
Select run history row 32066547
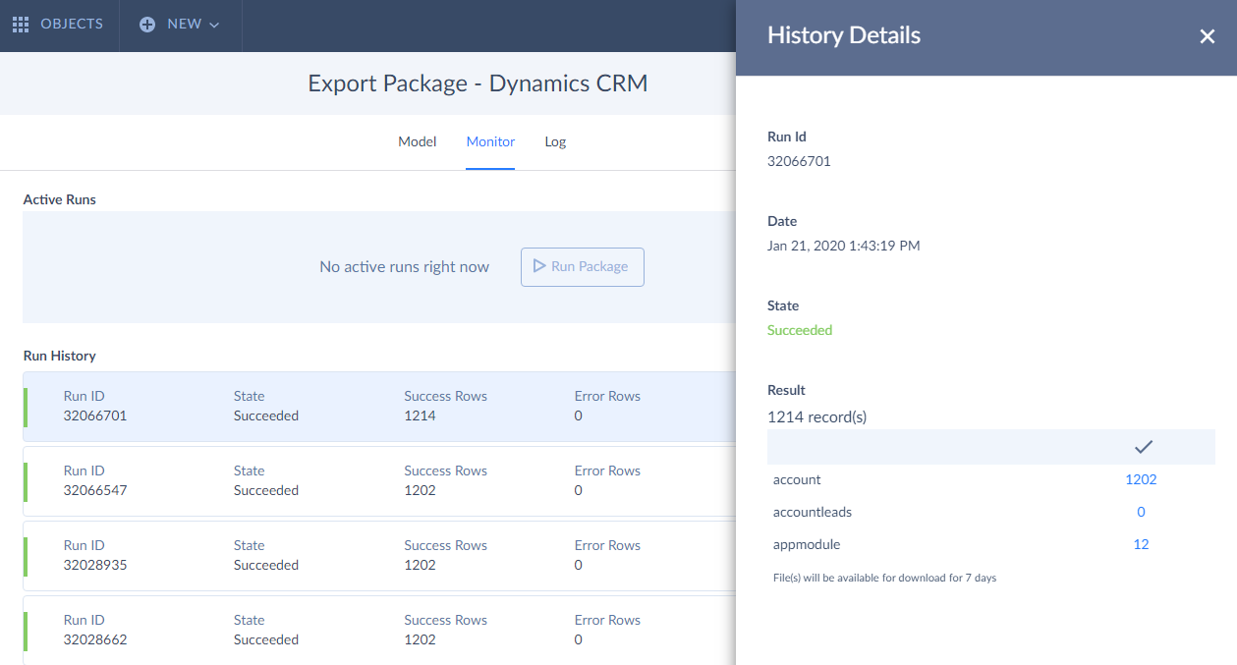(x=379, y=480)
